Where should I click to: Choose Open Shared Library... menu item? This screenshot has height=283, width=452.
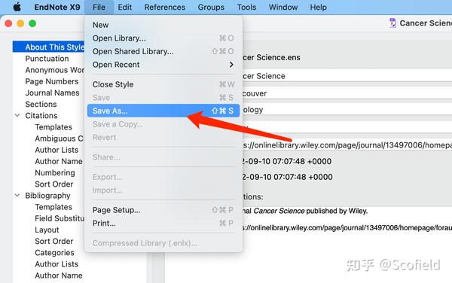pyautogui.click(x=163, y=51)
